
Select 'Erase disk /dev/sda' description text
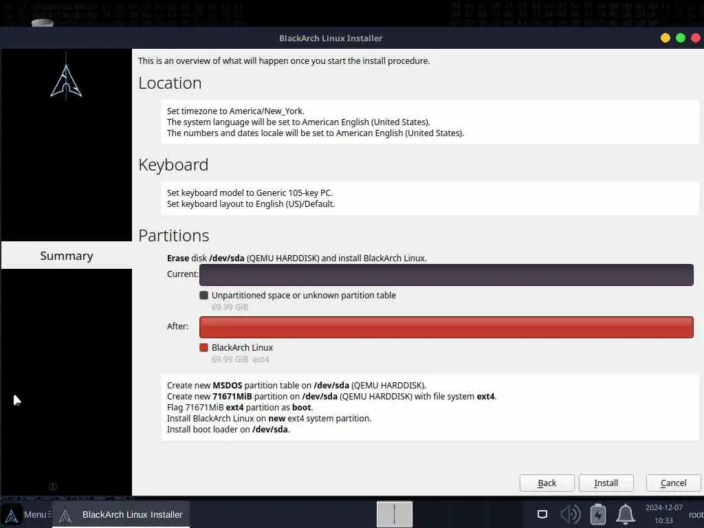coord(297,258)
